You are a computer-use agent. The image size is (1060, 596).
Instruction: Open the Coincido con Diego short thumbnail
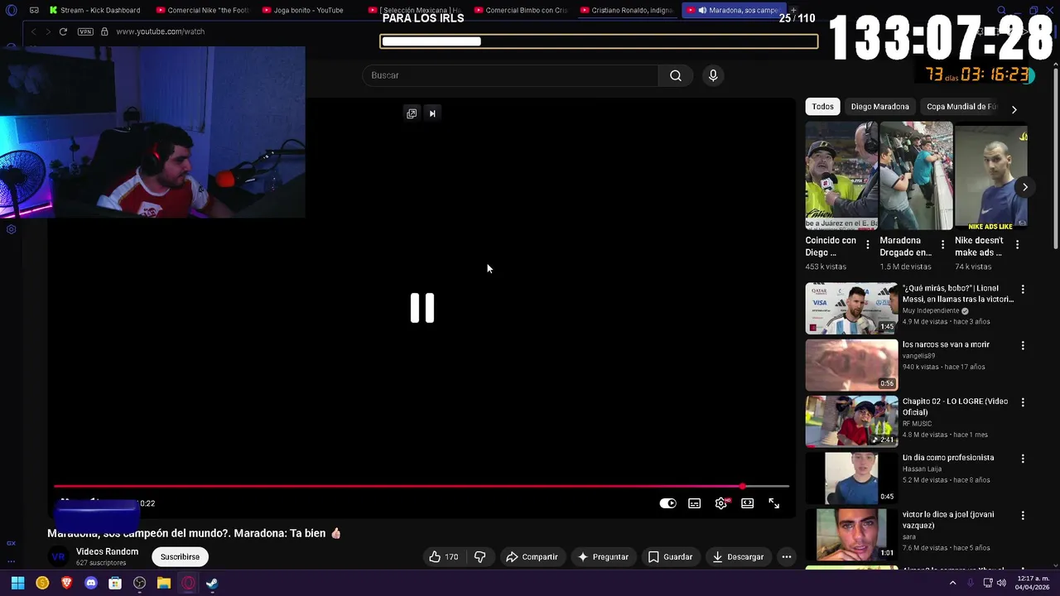tap(841, 175)
